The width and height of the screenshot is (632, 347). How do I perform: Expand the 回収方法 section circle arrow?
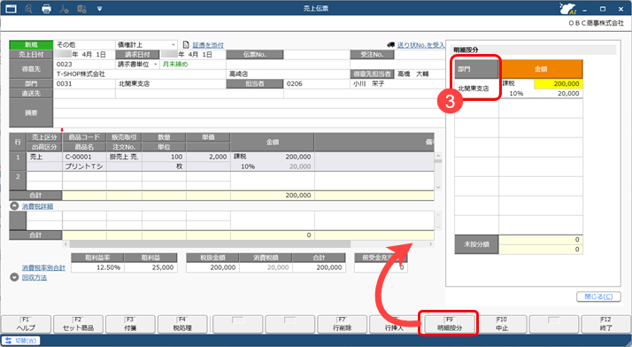click(x=14, y=277)
